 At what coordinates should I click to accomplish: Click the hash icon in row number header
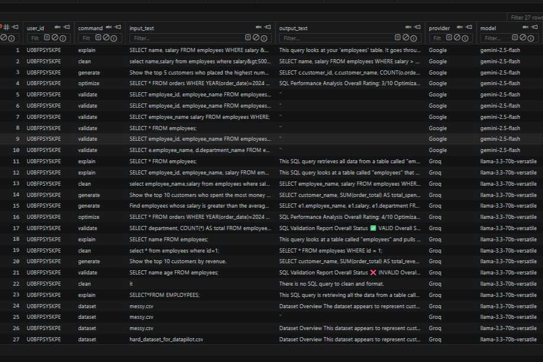pyautogui.click(x=7, y=27)
